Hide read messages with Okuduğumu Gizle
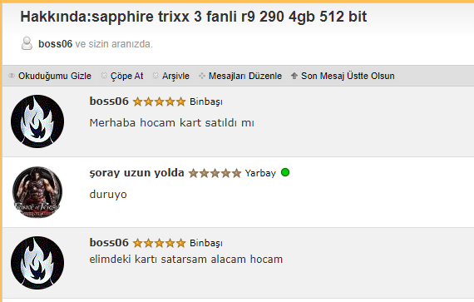 (x=55, y=76)
